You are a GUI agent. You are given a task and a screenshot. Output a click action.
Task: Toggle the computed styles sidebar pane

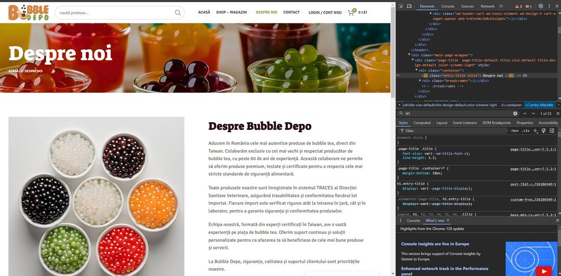coord(552,131)
